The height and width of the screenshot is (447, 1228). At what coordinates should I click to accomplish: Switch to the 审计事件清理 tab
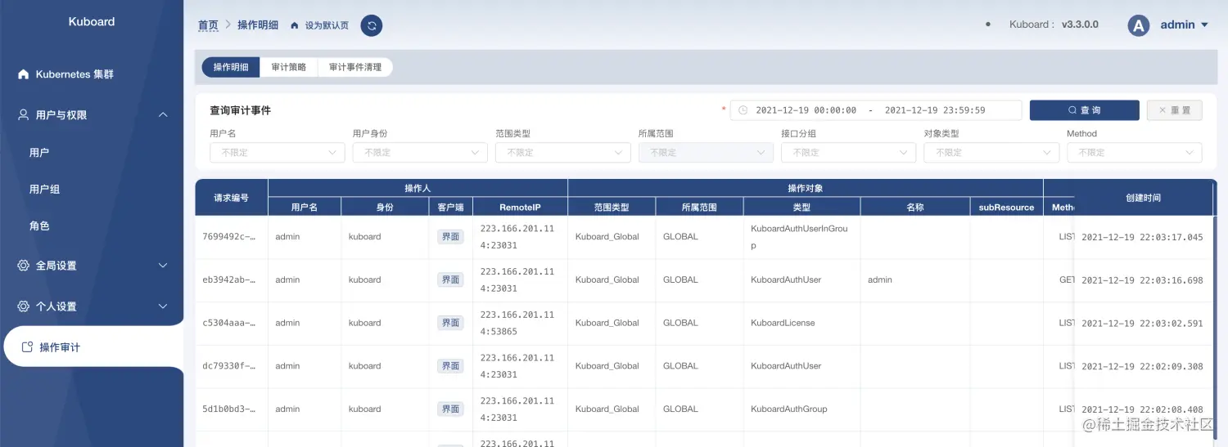[x=355, y=67]
